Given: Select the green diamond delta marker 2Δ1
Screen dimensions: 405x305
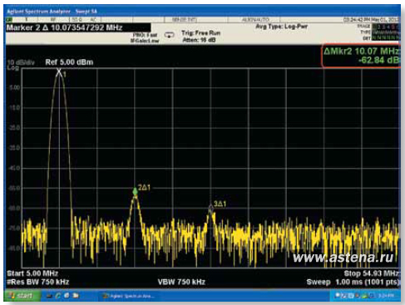Looking at the screenshot, I should click(x=135, y=192).
